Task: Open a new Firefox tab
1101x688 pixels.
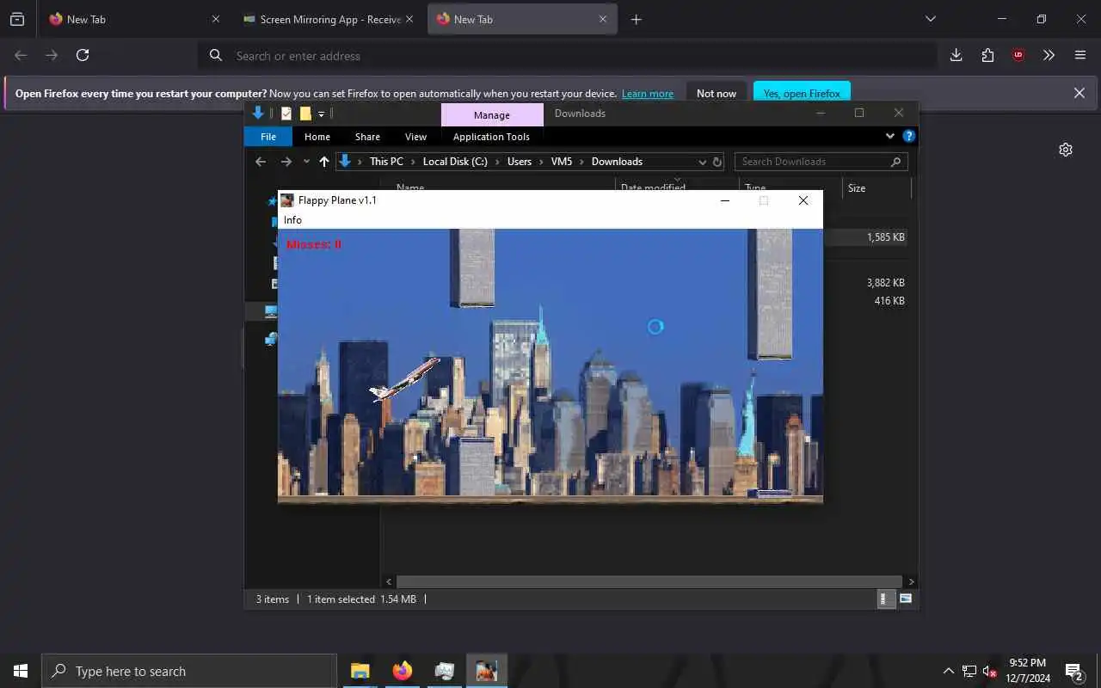Action: click(x=636, y=19)
